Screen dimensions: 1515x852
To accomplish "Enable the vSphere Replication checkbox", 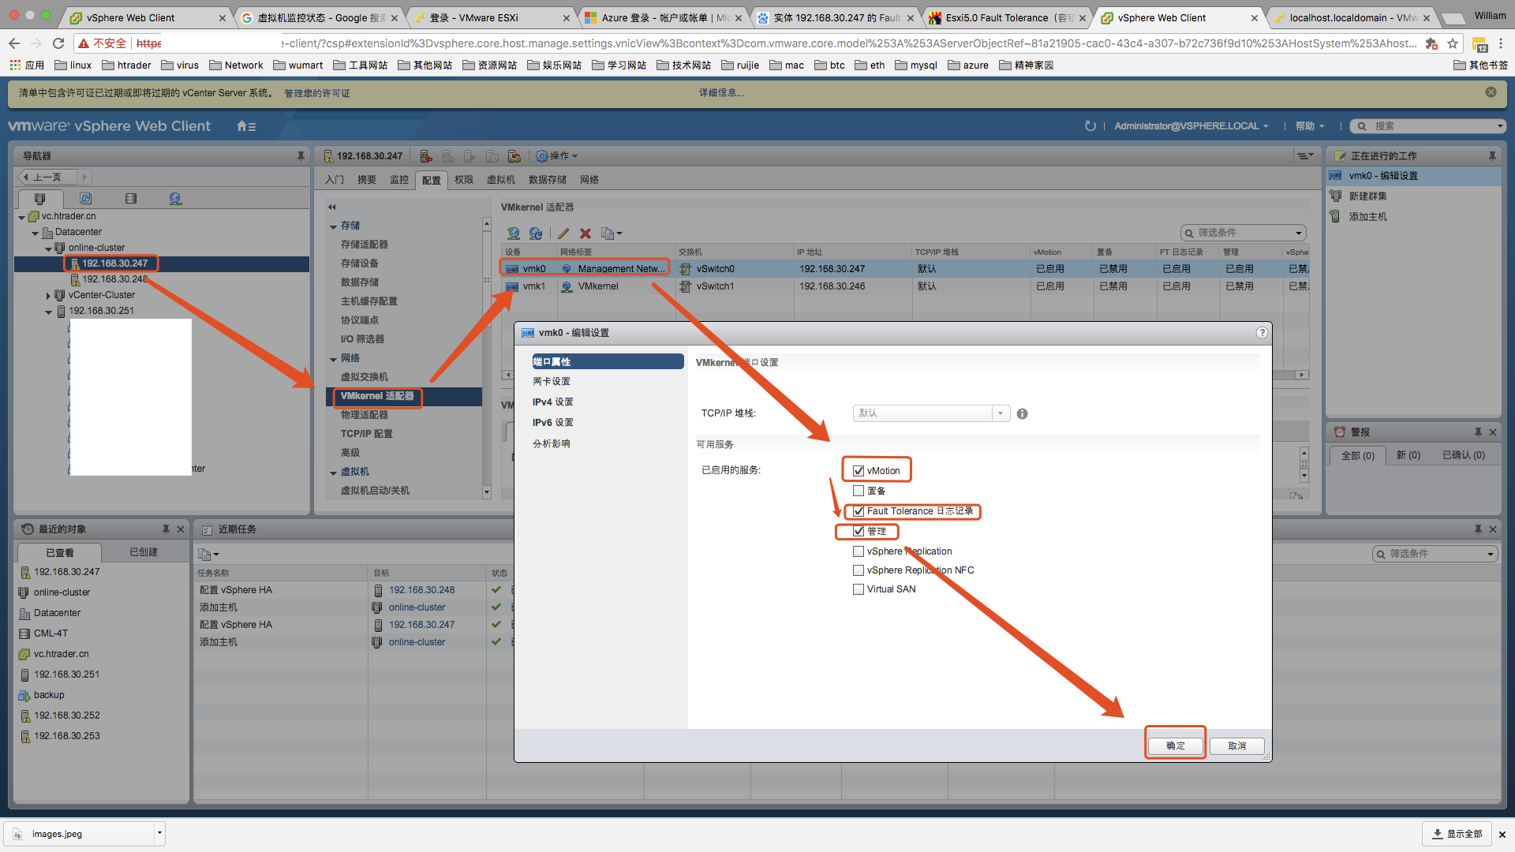I will (x=858, y=551).
